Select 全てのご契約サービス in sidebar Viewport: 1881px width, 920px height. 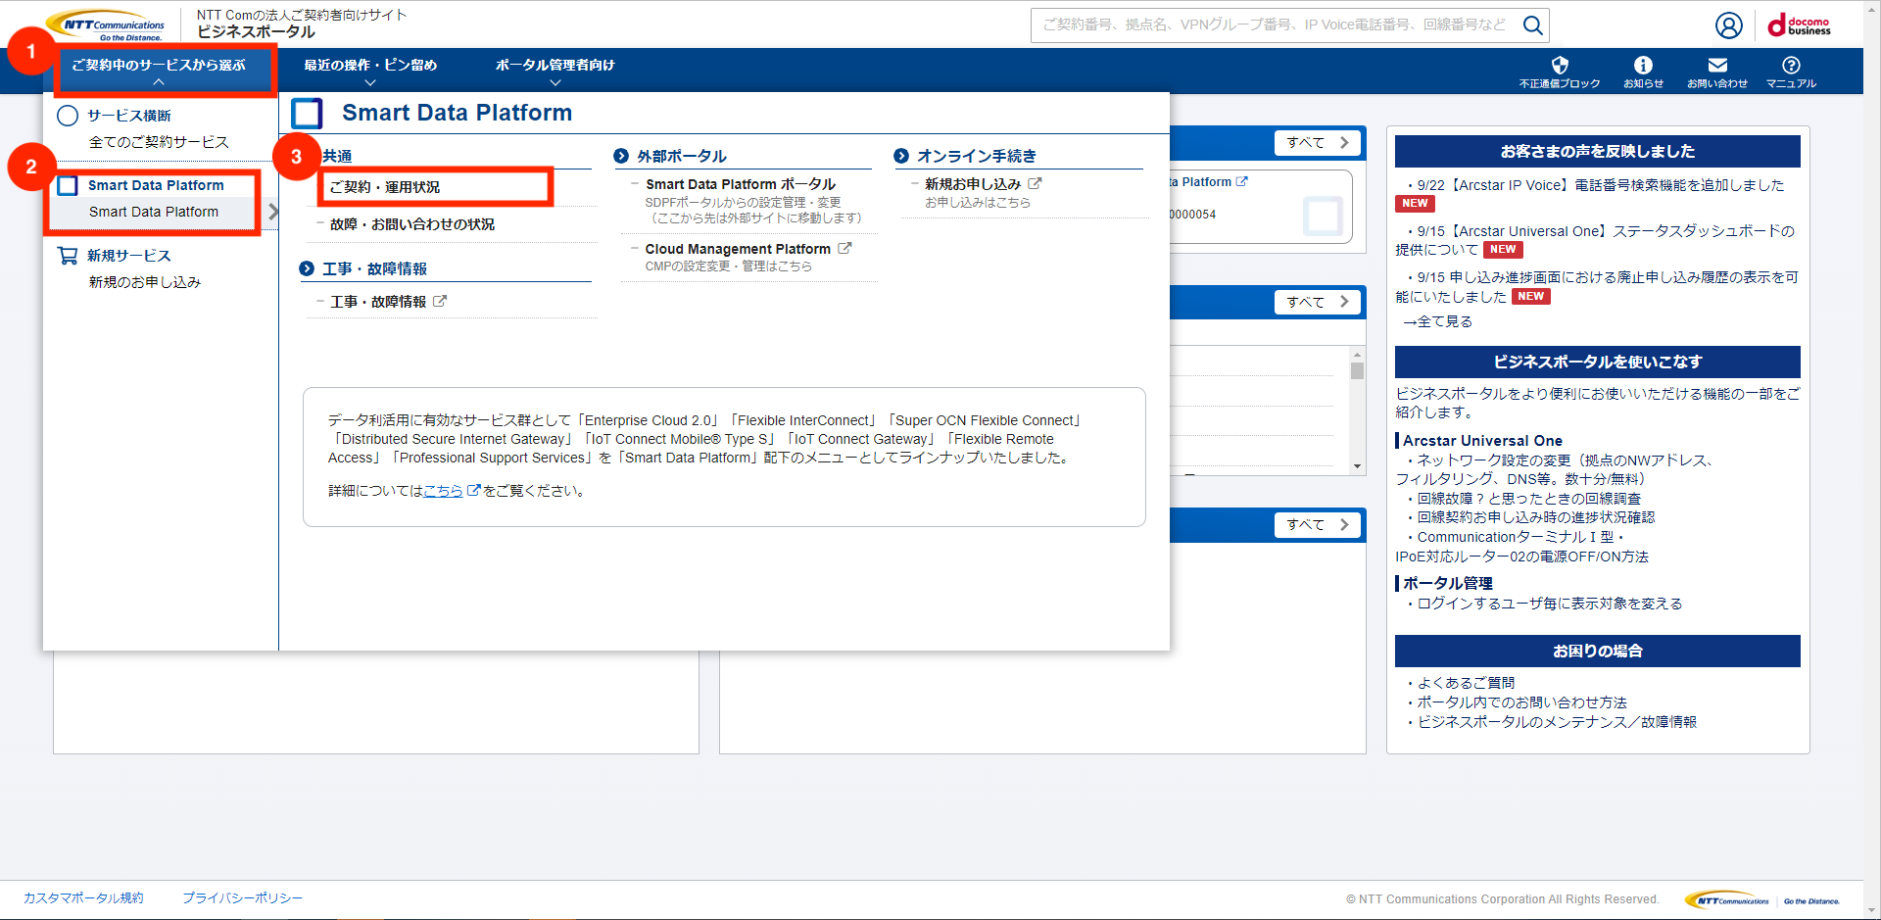pyautogui.click(x=159, y=142)
